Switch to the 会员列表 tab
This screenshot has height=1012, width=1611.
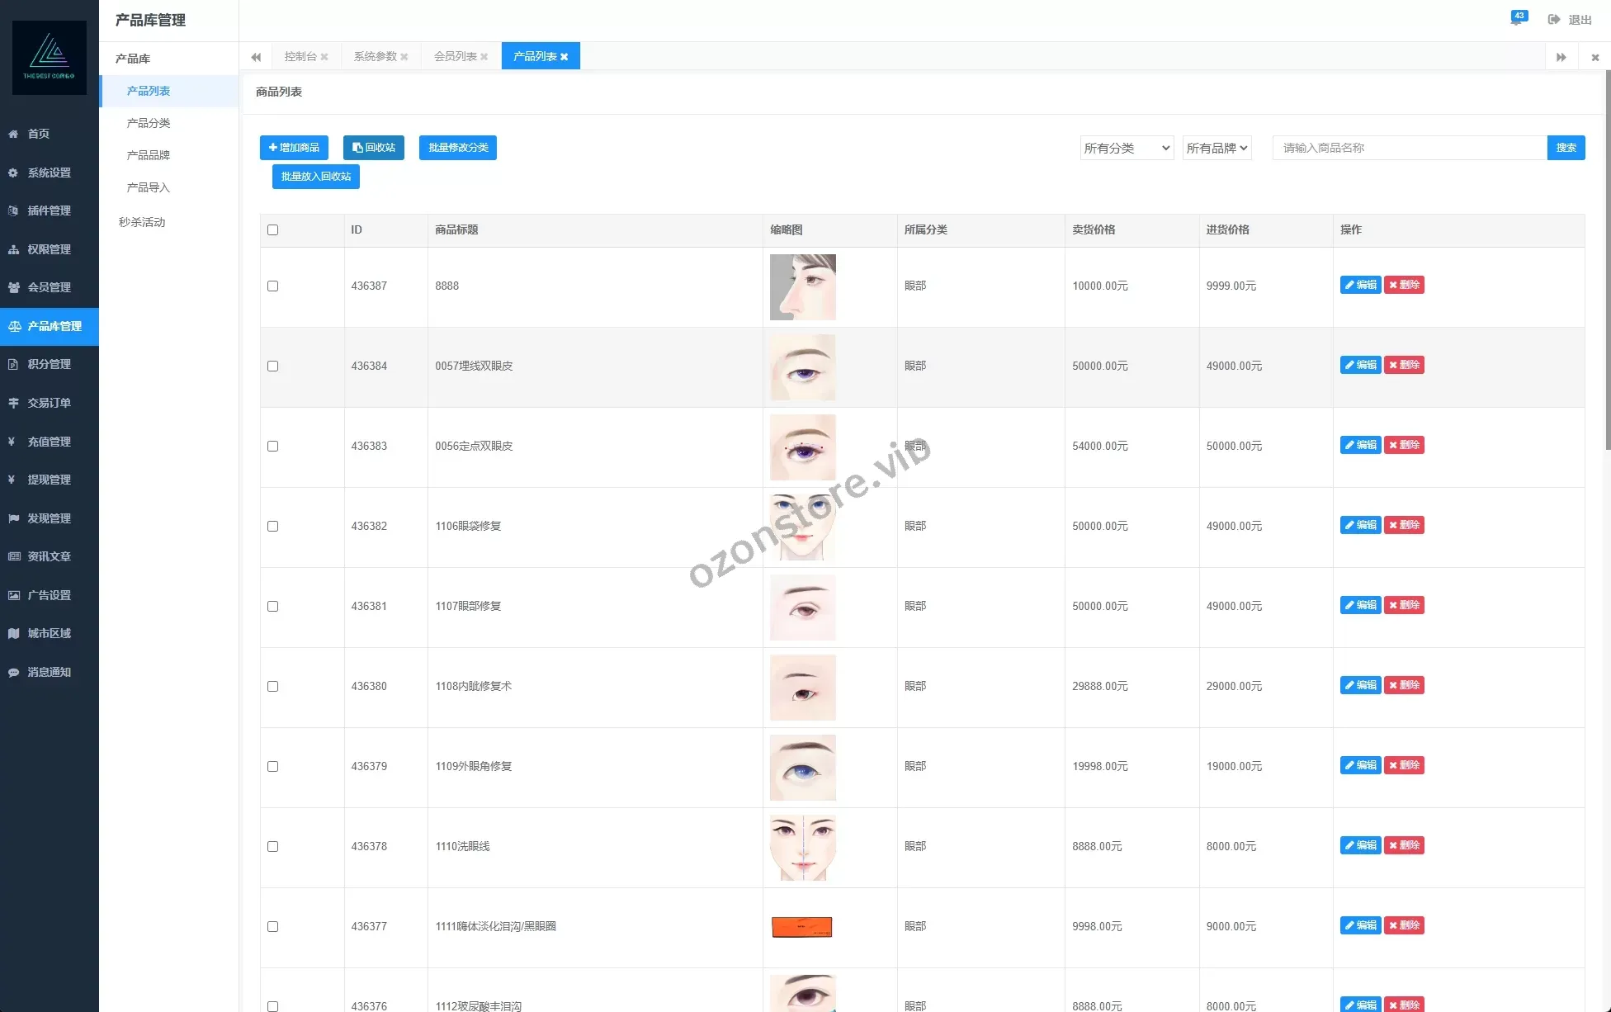(x=455, y=56)
